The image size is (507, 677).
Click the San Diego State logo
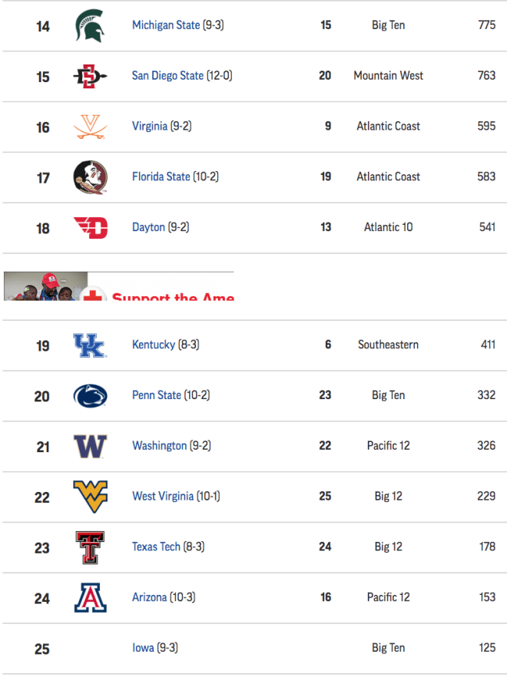point(90,77)
